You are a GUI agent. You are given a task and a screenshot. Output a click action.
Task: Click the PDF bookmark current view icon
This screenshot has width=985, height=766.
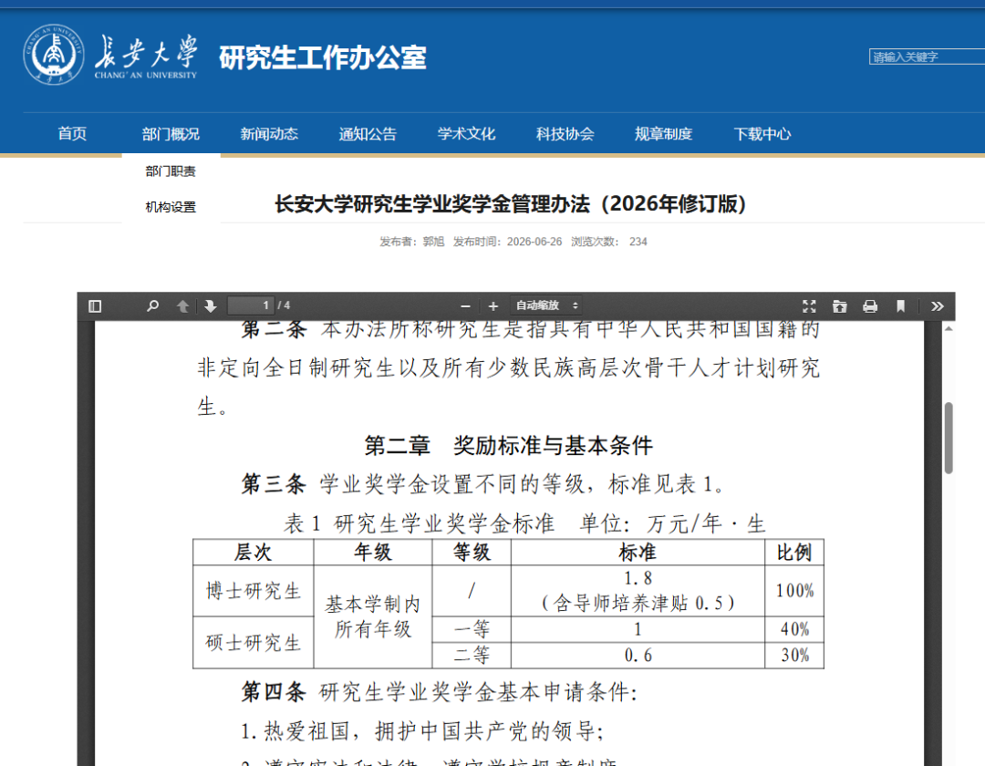pos(900,305)
